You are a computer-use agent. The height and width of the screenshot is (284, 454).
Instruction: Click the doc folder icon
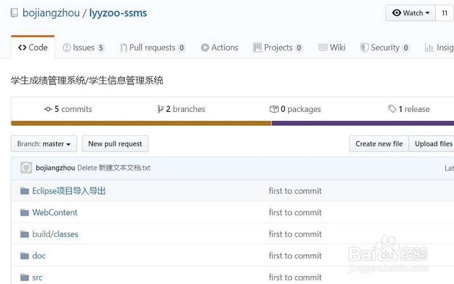click(x=24, y=256)
